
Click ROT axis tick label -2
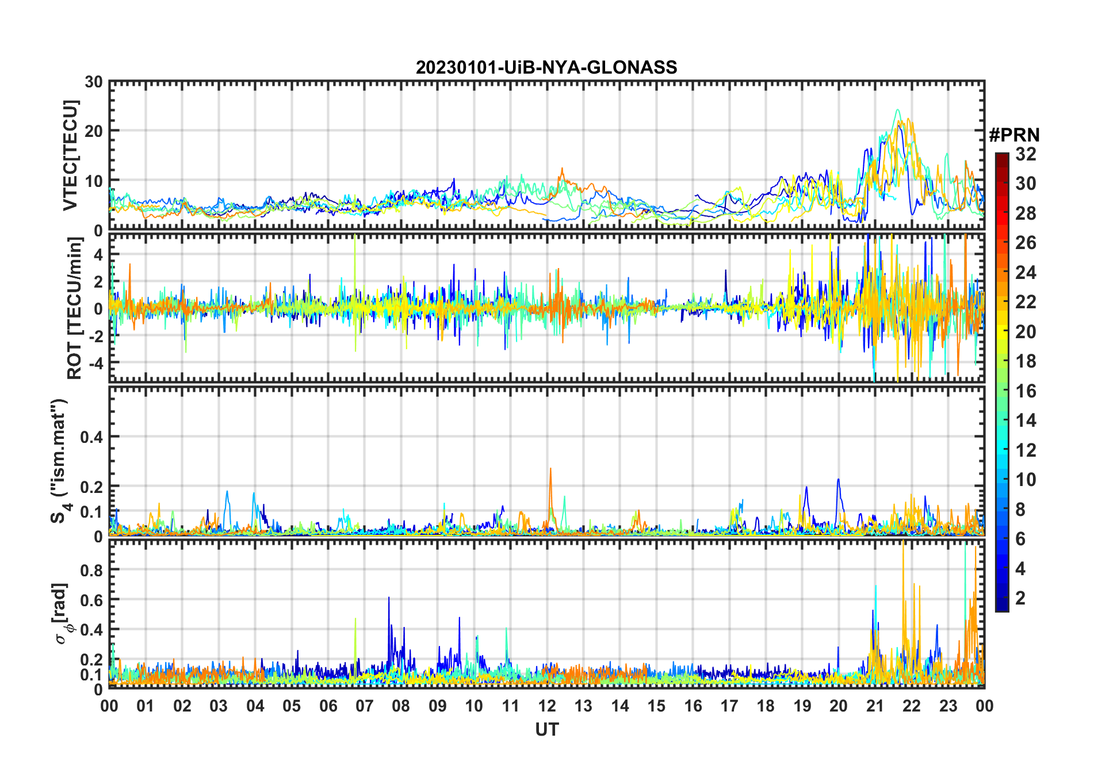[95, 336]
